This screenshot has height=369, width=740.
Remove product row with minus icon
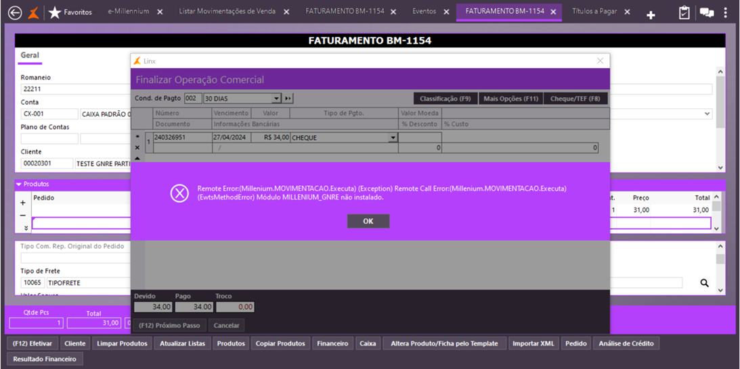pos(22,216)
